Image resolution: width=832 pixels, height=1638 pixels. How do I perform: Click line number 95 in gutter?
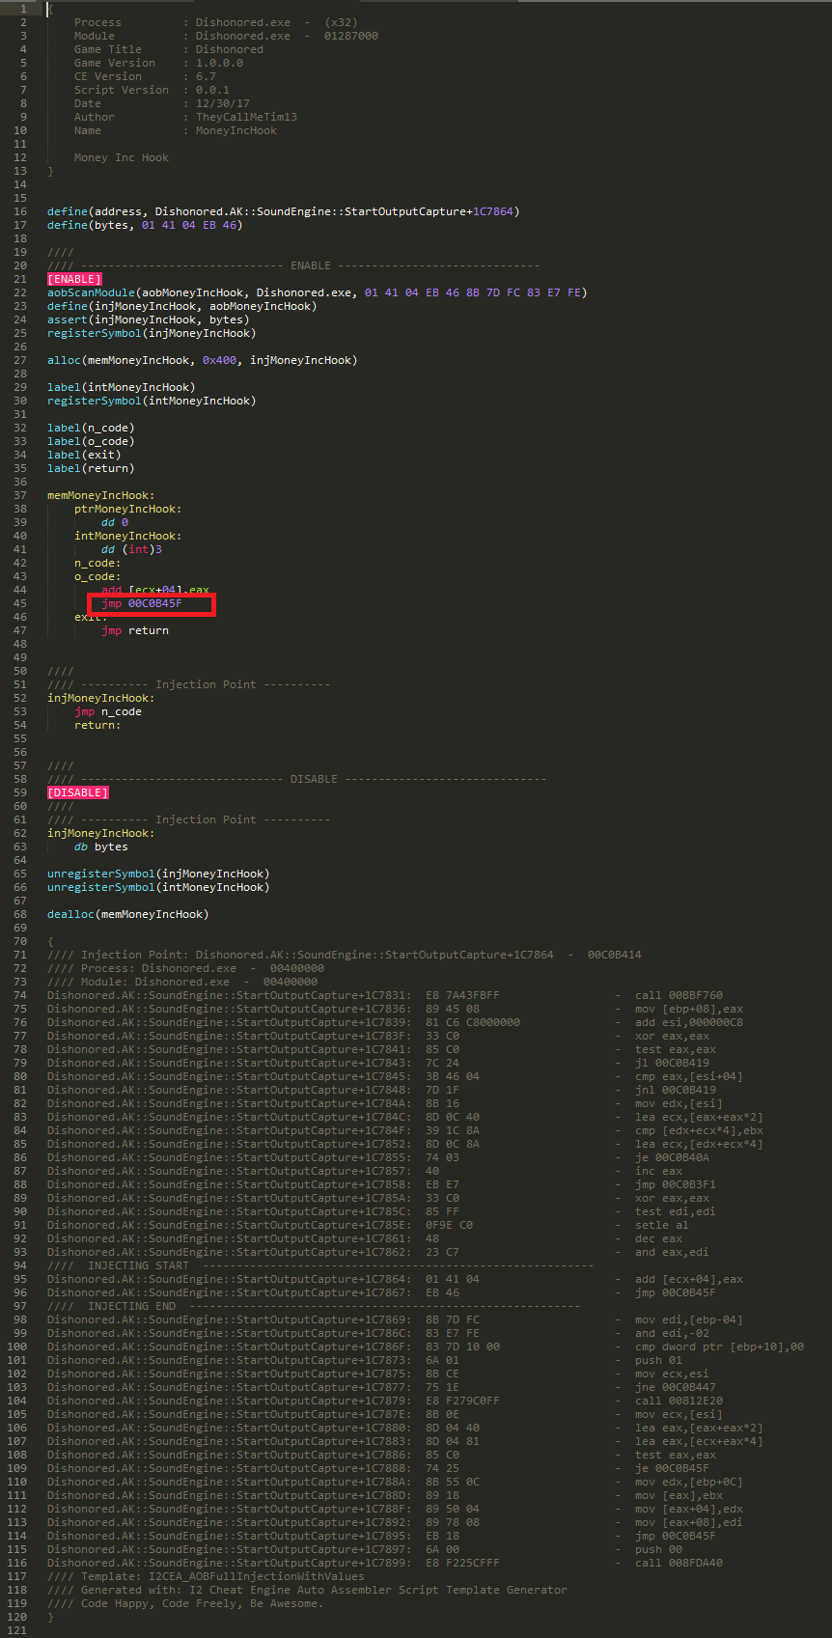[20, 1279]
